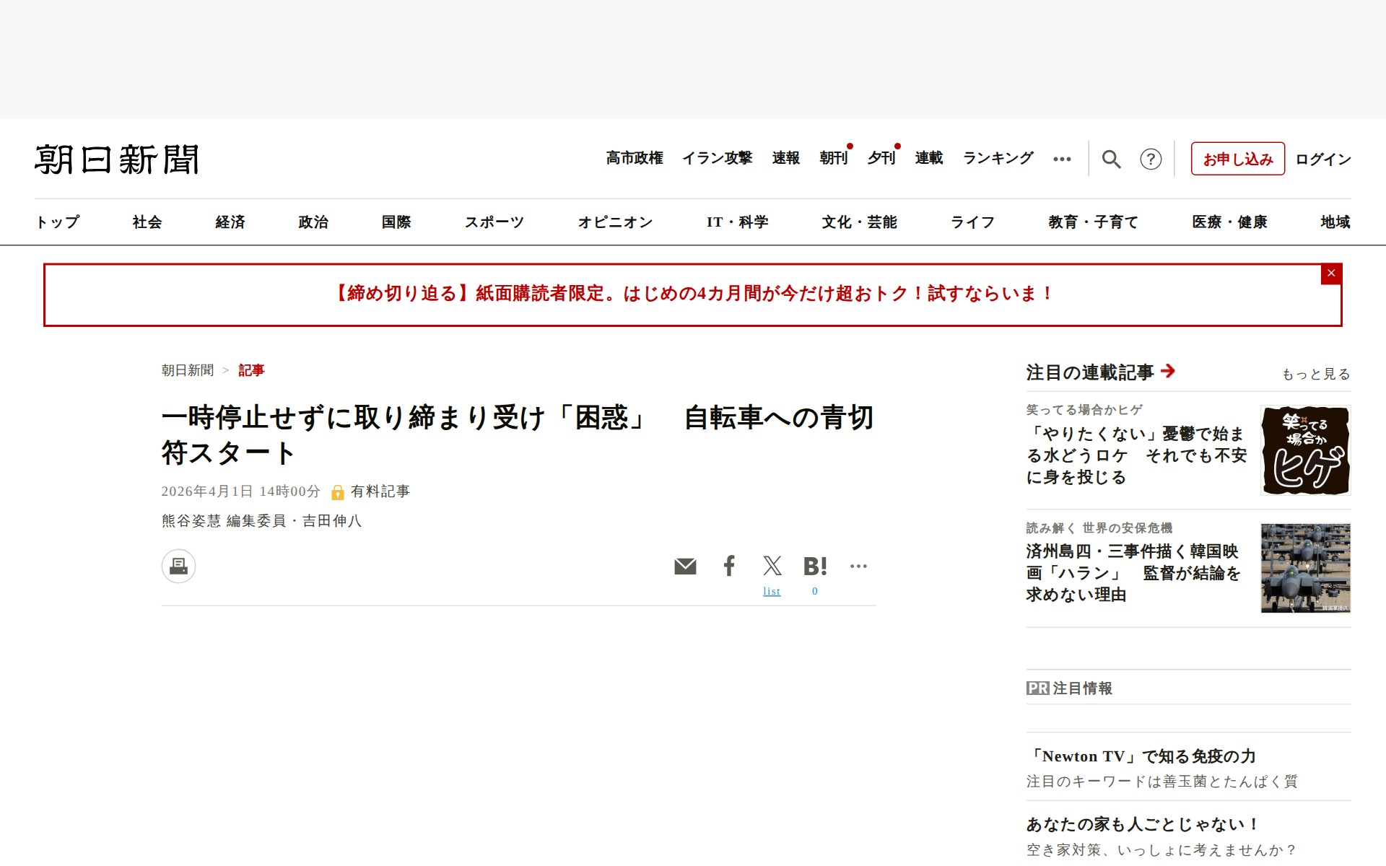Open more share options ellipsis

point(858,566)
